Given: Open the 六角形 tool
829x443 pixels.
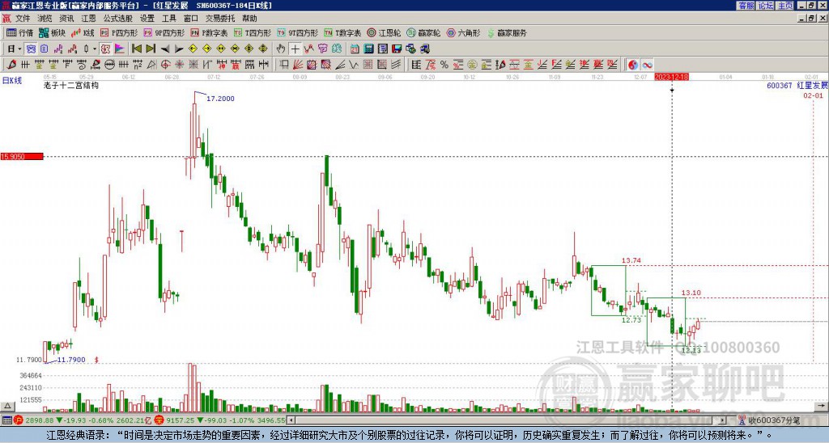Looking at the screenshot, I should coord(464,32).
